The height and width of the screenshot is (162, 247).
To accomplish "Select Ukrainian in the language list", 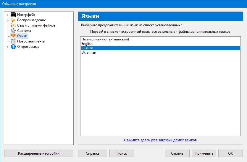I will (x=160, y=53).
